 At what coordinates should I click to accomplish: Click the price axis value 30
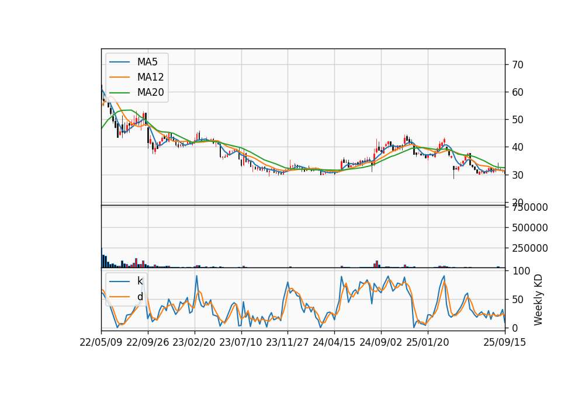pos(518,175)
